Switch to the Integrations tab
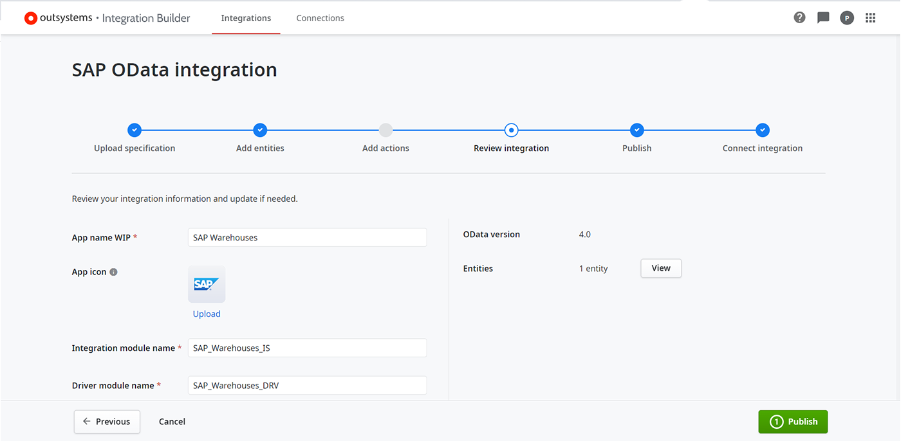The height and width of the screenshot is (441, 901). coord(246,18)
